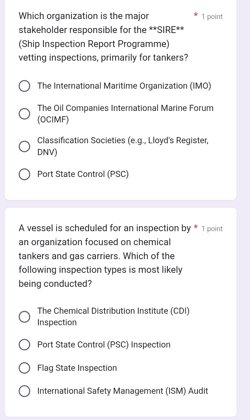Select Port State Control (PSC) in first question
This screenshot has width=250, height=420.
tap(24, 174)
